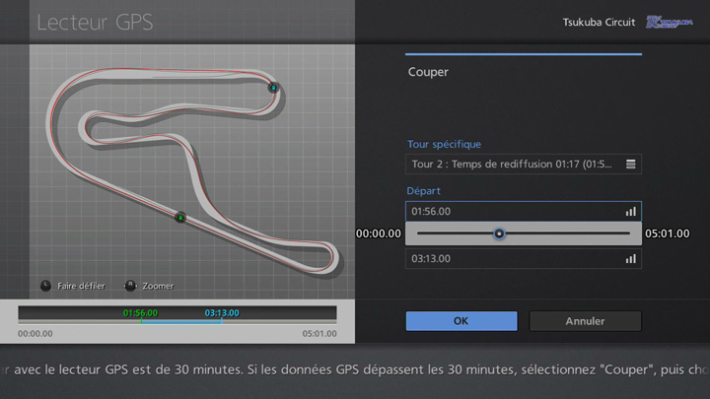Click the Départ slider handle
The image size is (710, 399).
(499, 233)
